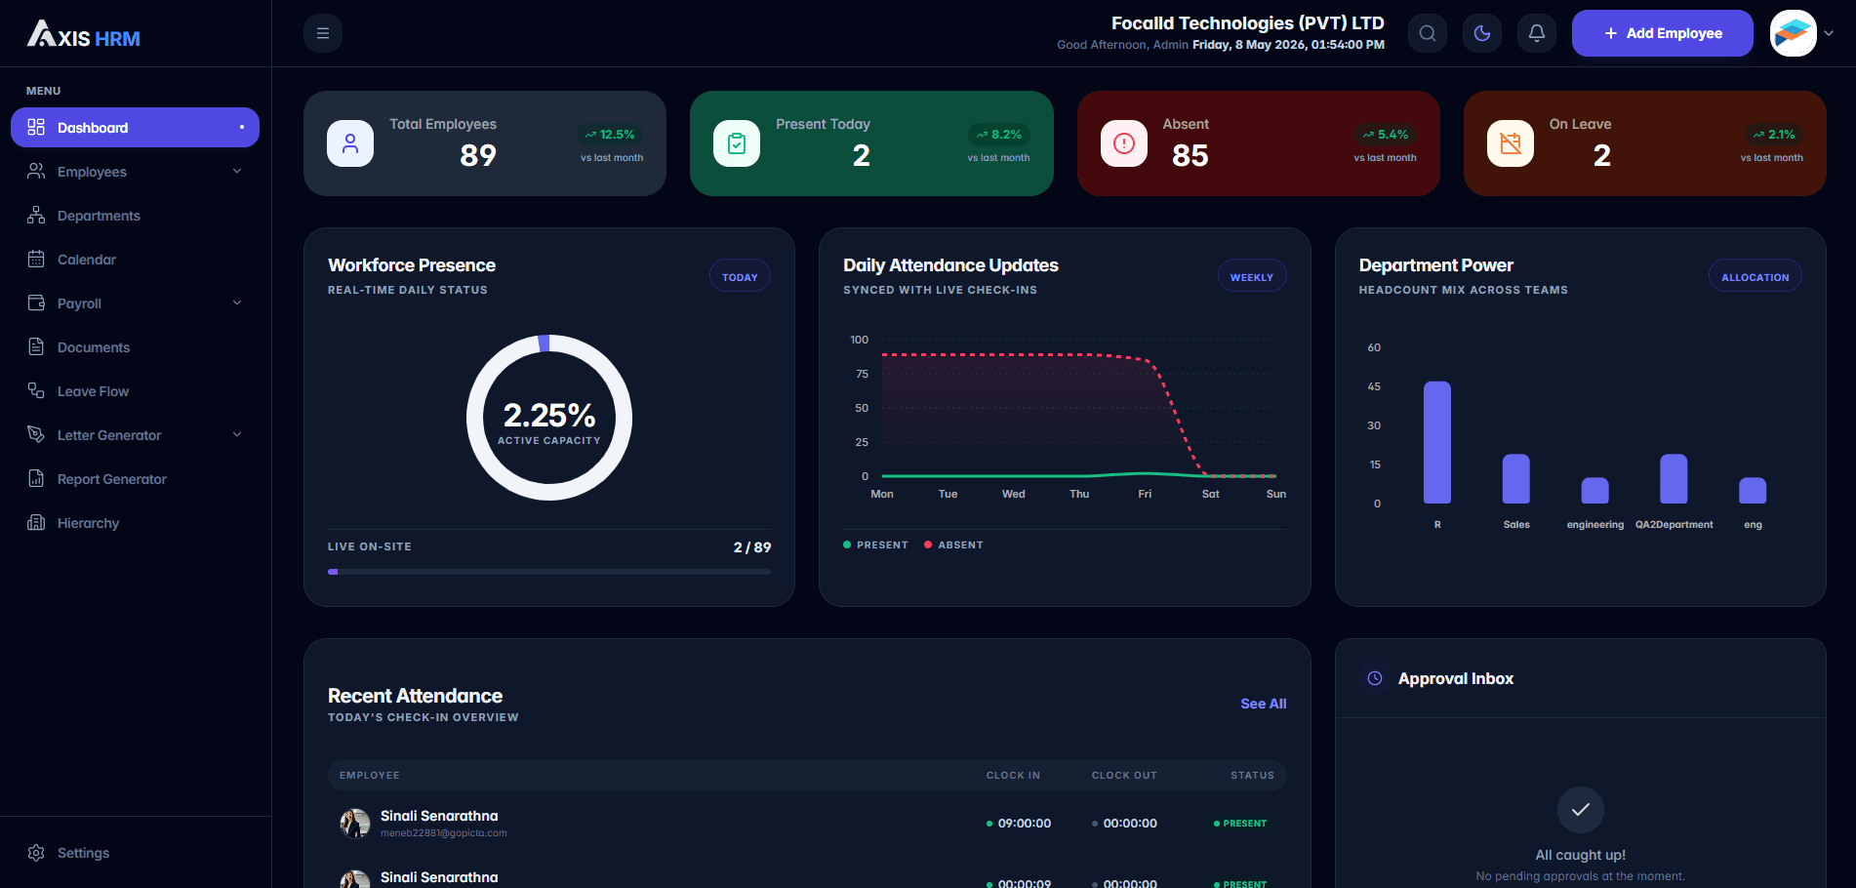This screenshot has width=1856, height=888.
Task: Click the Approval Inbox clock icon
Action: (x=1375, y=678)
